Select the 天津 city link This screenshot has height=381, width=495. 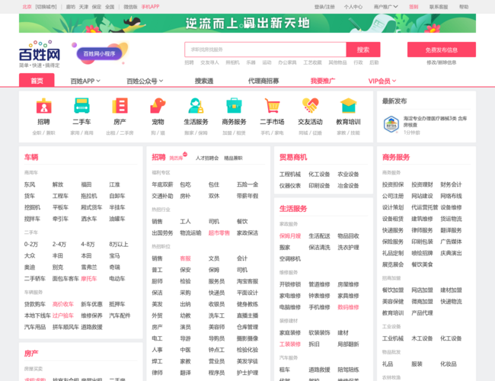click(84, 7)
